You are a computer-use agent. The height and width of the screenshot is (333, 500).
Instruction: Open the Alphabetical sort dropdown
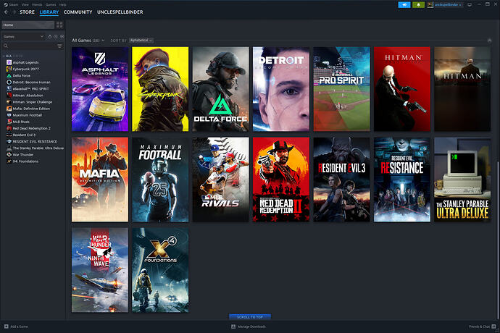pos(141,41)
